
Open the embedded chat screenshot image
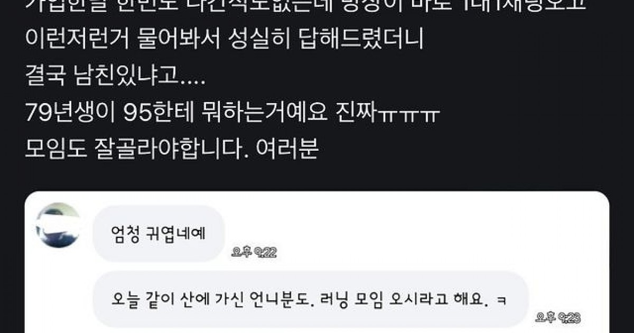[x=317, y=262]
